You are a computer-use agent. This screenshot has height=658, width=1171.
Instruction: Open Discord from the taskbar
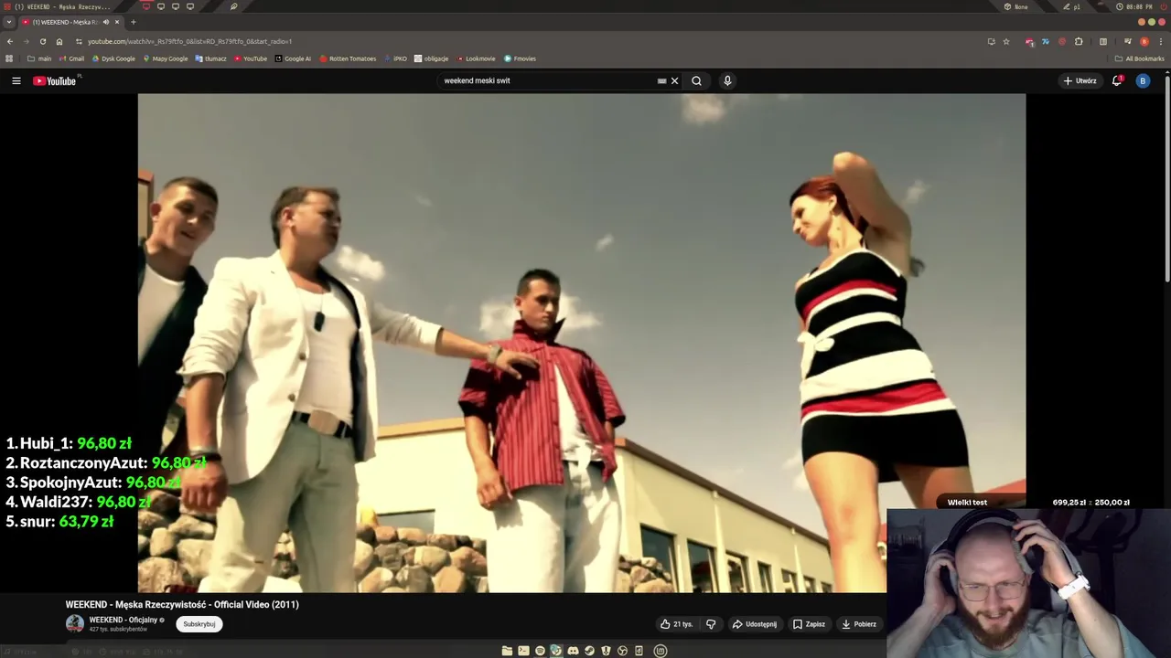coord(573,651)
